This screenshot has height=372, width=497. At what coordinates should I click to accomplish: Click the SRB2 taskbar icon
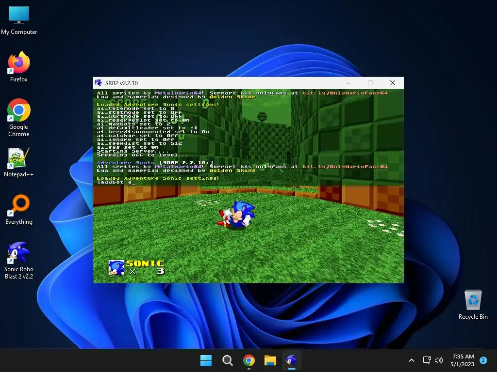point(292,360)
